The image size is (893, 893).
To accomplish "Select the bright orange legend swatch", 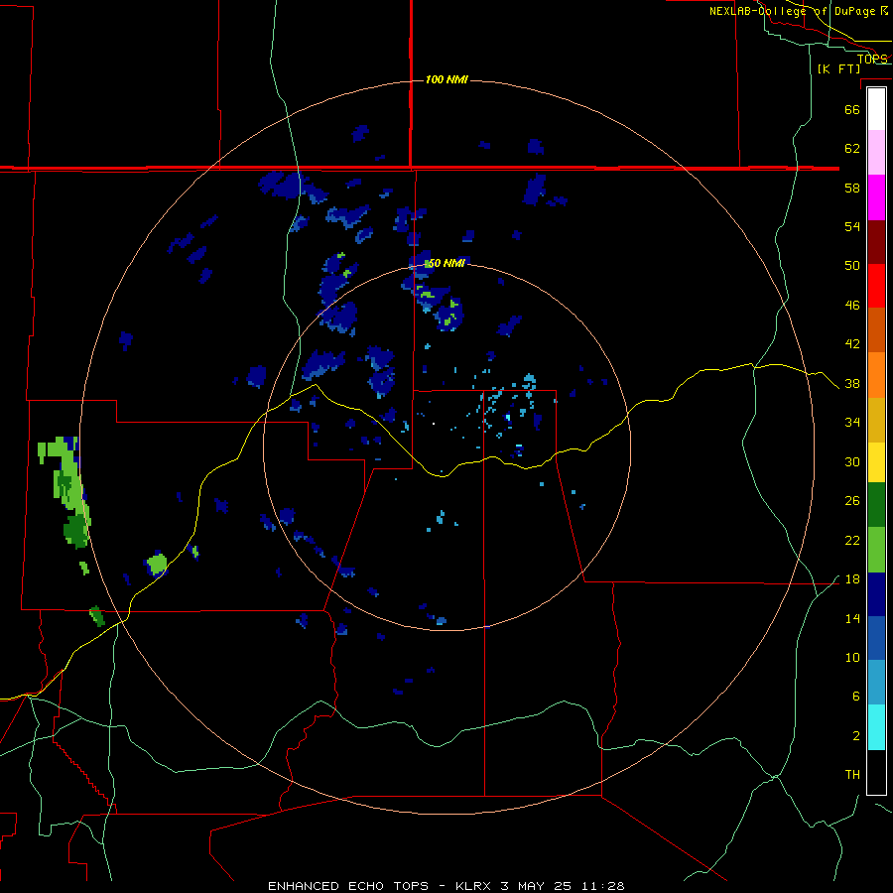I will [876, 375].
